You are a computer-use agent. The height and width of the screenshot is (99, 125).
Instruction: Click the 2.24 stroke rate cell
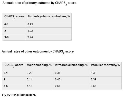coord(49,37)
